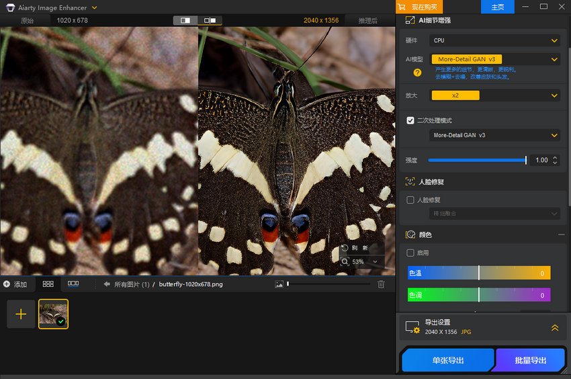
Task: Switch to the 主页 home tab
Action: (498, 7)
